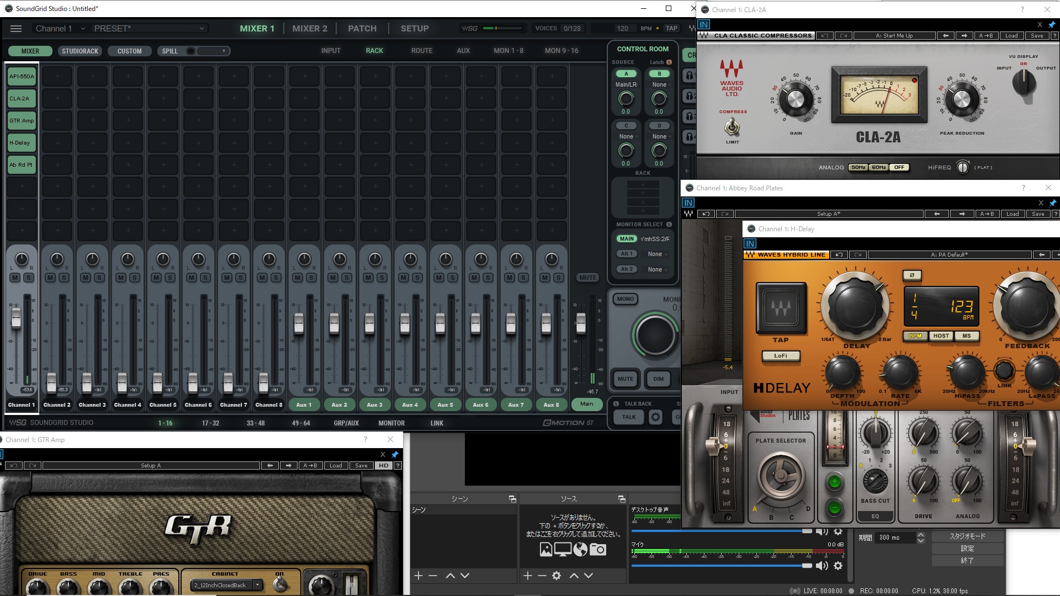The height and width of the screenshot is (596, 1060).
Task: Open マイク audio settings gear in OBS
Action: click(x=838, y=566)
